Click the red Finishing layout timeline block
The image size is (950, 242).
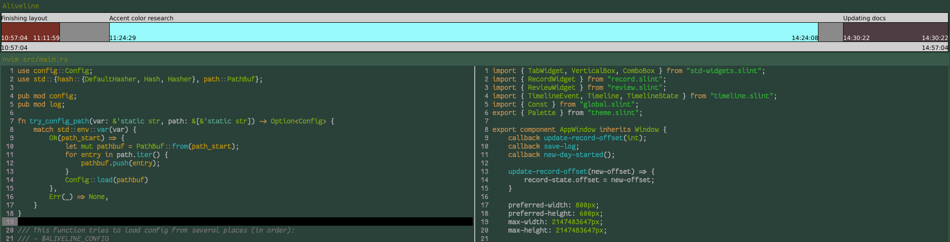coord(30,31)
